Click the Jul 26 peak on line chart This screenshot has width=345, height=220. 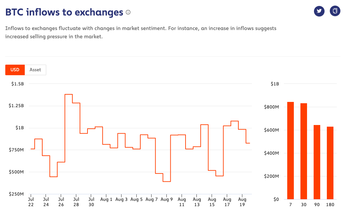click(69, 95)
